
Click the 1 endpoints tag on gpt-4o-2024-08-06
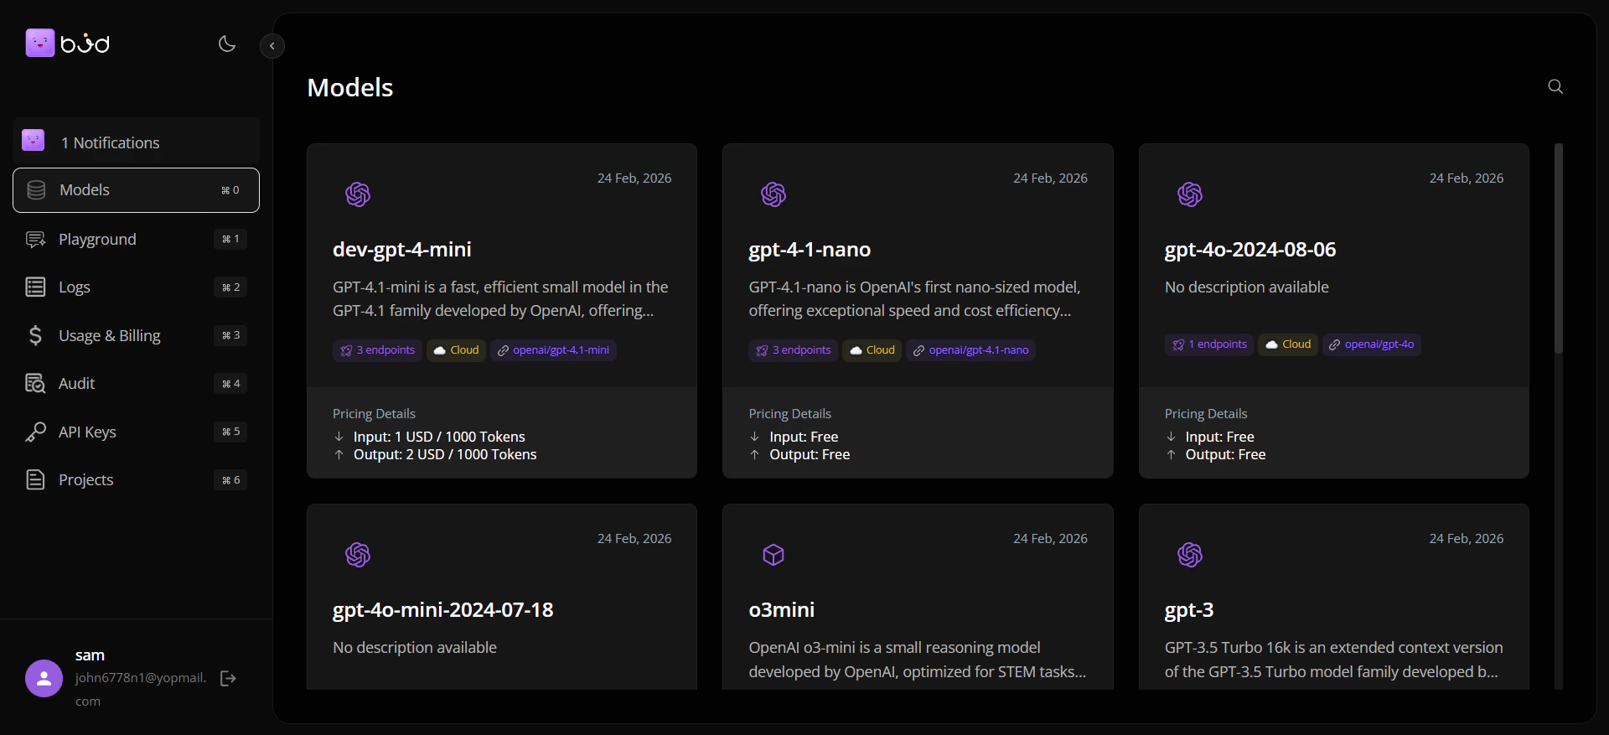[1209, 344]
